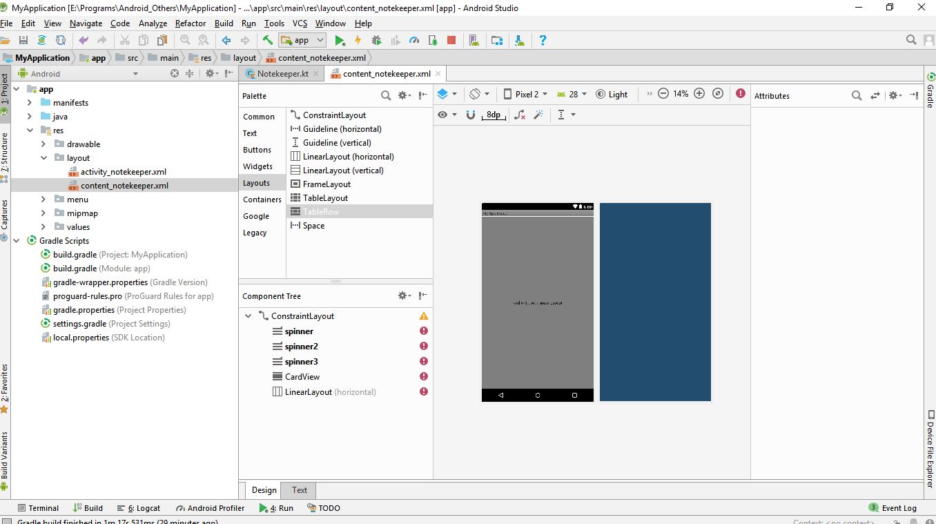Select the Design editor tab

[264, 489]
